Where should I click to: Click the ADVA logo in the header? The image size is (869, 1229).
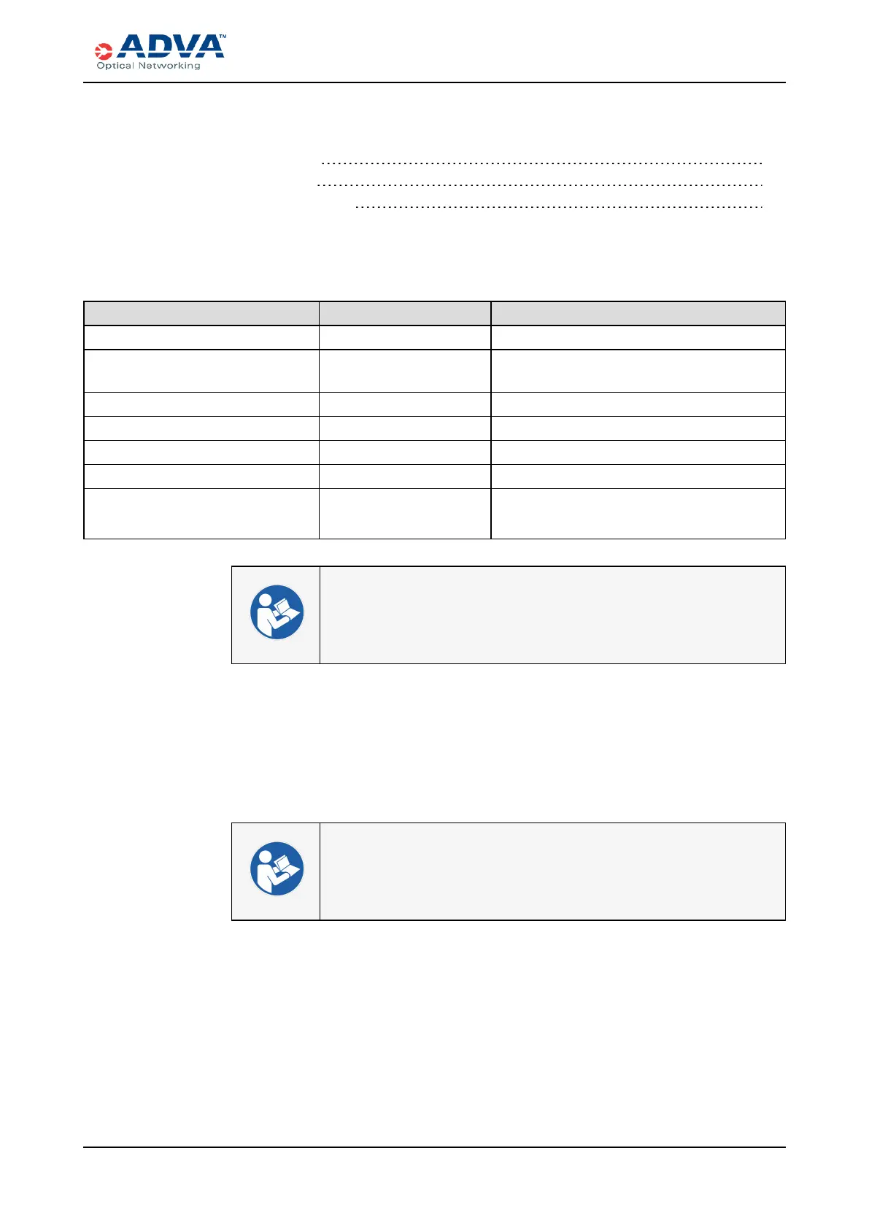[170, 47]
